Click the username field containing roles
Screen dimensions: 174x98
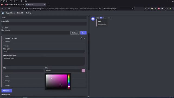click(44, 17)
